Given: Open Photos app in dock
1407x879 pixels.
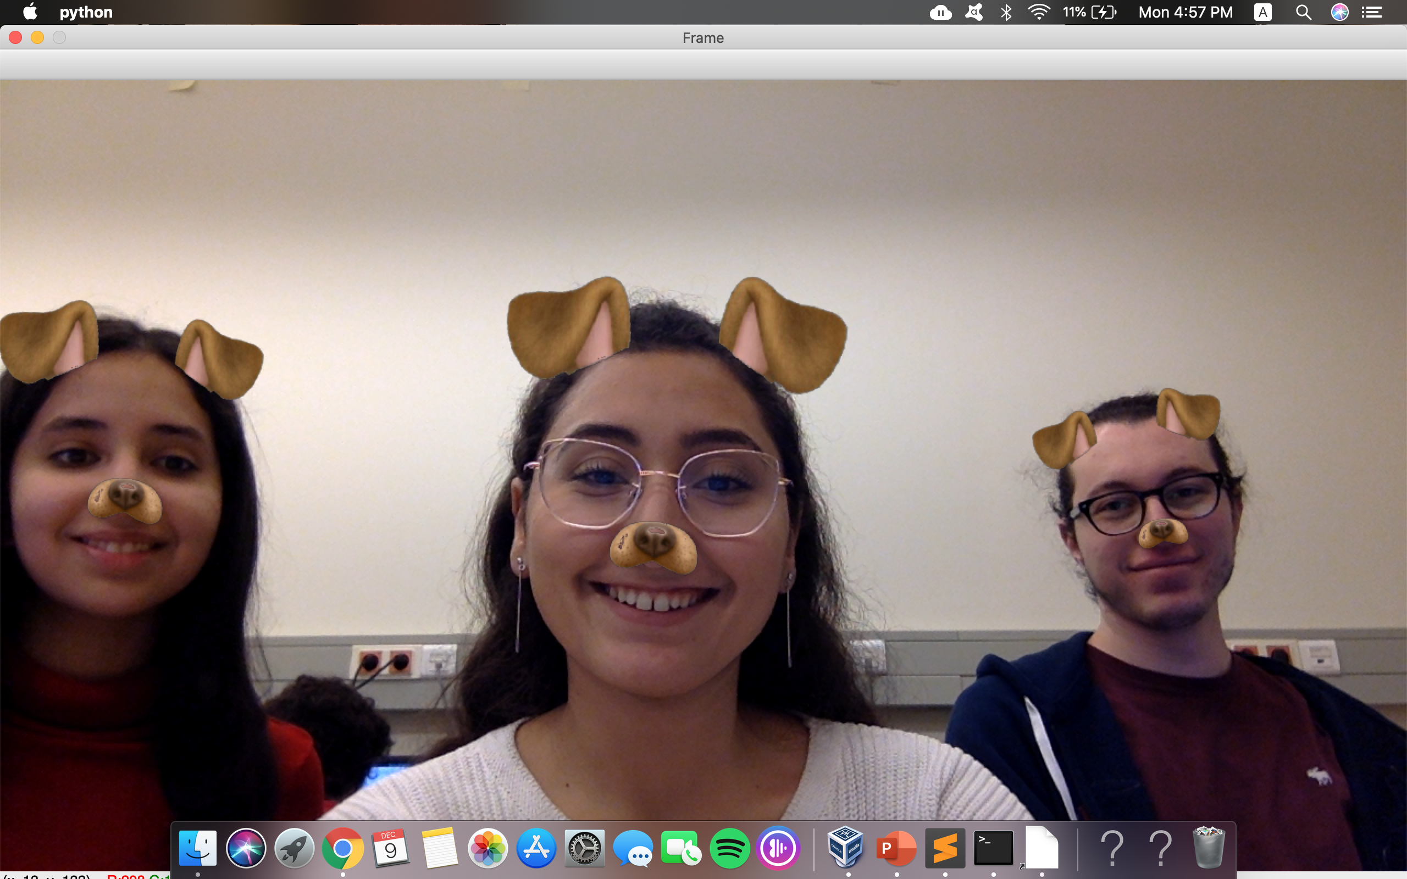Looking at the screenshot, I should [488, 848].
